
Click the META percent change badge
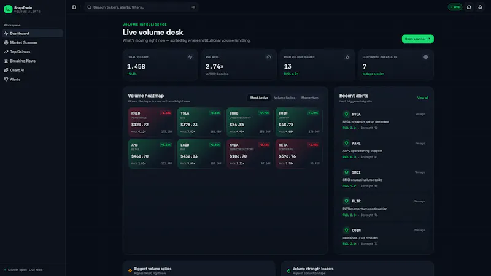coord(313,145)
